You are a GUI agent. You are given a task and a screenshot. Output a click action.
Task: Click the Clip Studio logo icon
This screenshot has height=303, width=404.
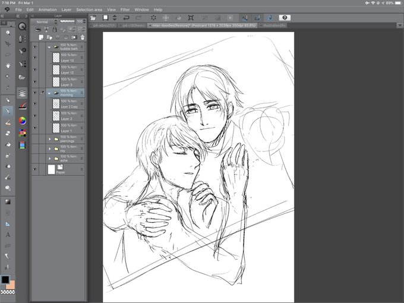pyautogui.click(x=7, y=10)
